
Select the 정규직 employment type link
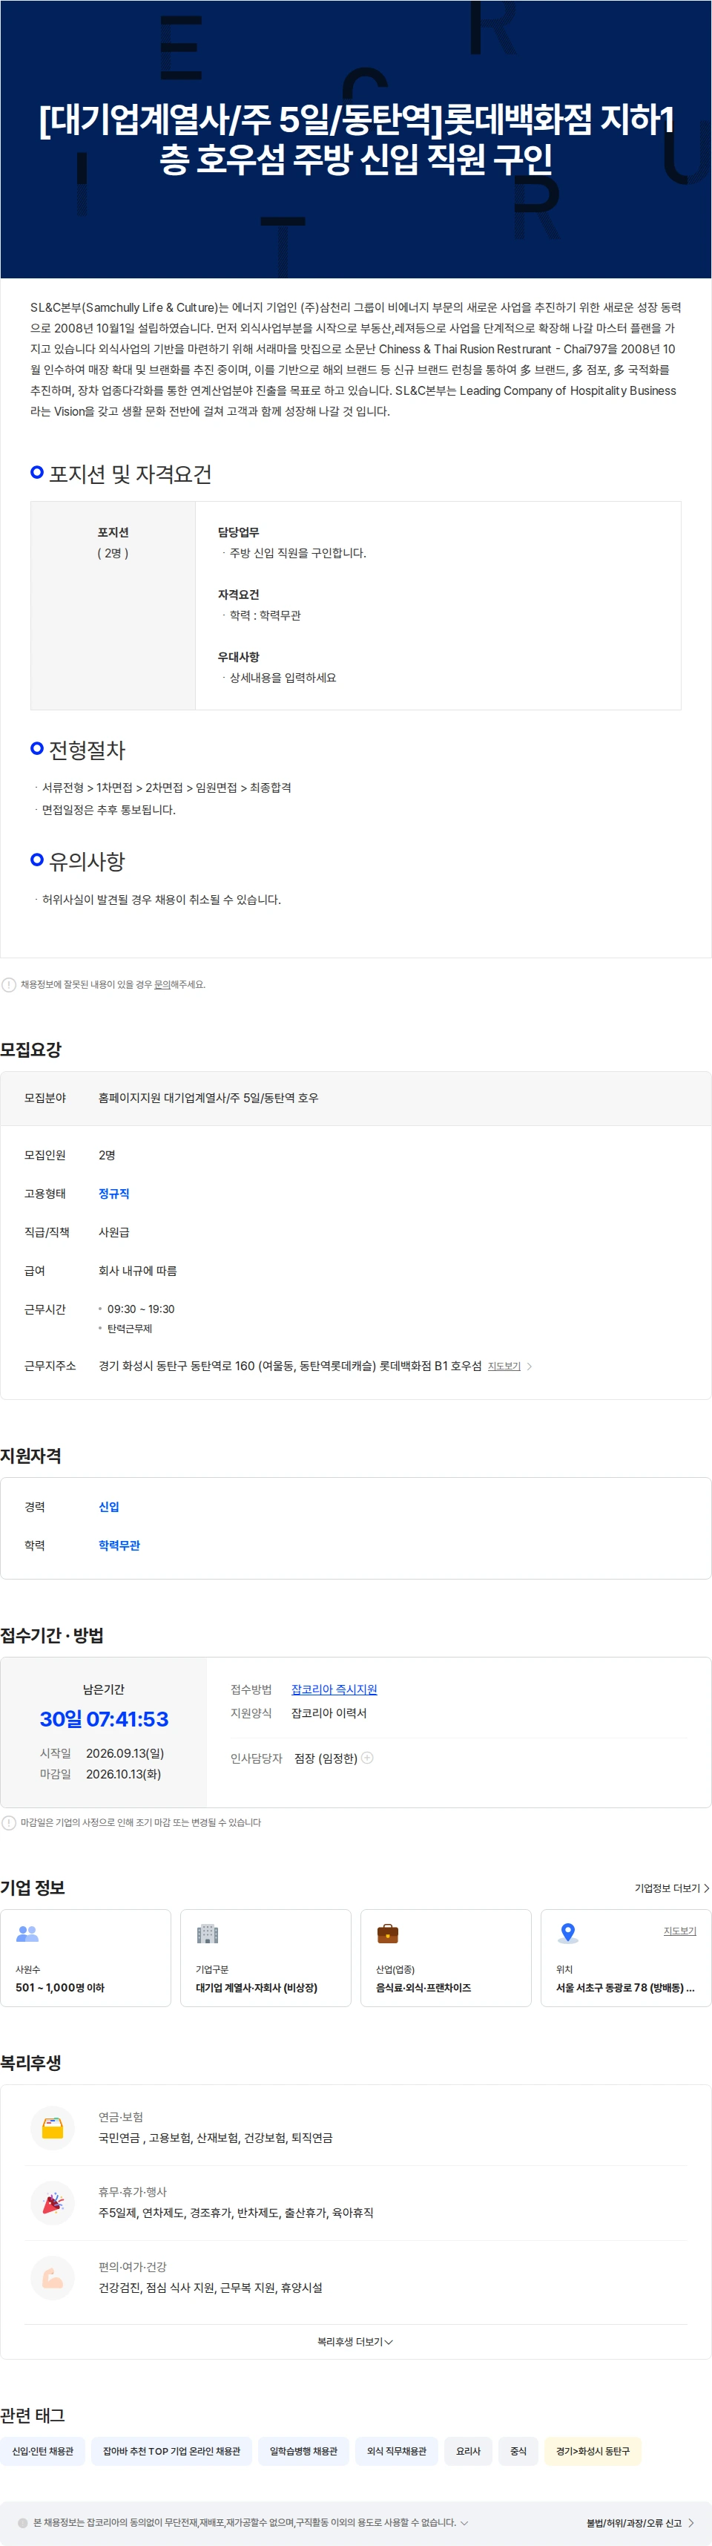click(x=113, y=1194)
